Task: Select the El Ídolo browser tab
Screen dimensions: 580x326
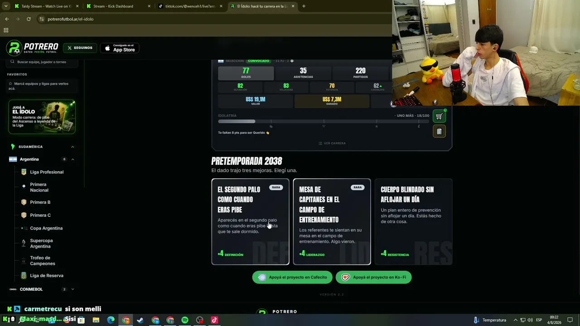Action: point(262,6)
